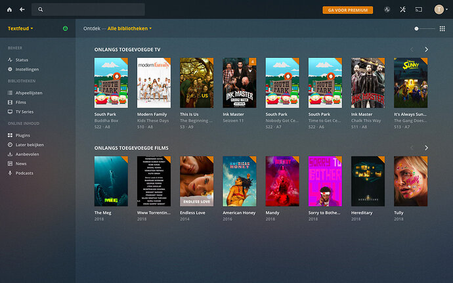This screenshot has height=283, width=453.
Task: Click next arrow of Films row
Action: click(427, 148)
